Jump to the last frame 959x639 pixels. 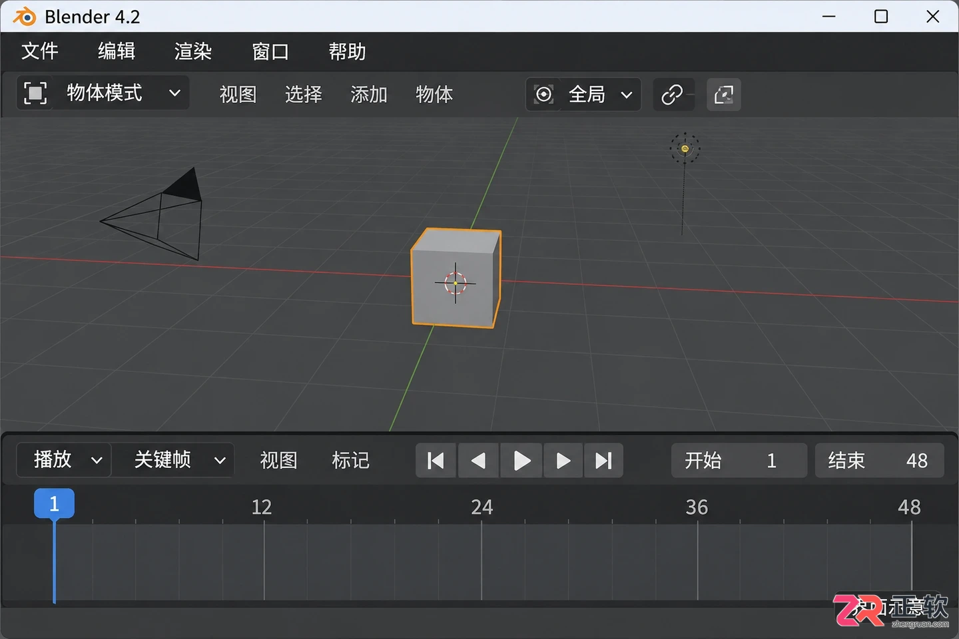[x=603, y=461]
